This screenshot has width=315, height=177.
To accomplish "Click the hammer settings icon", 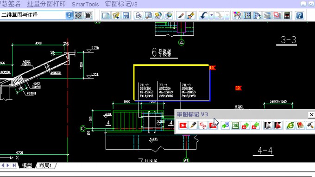I will click(310, 126).
